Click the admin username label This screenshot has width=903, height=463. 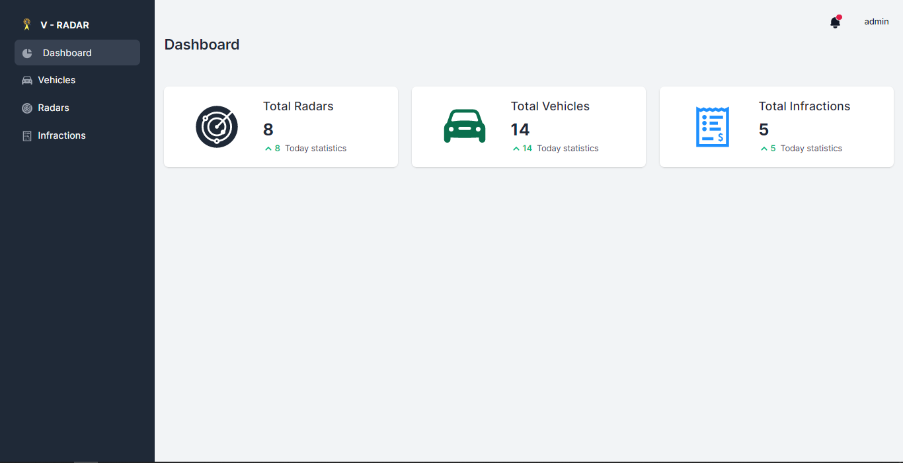click(x=876, y=21)
